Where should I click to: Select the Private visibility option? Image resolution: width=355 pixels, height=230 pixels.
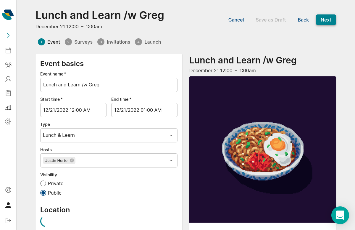(x=43, y=183)
